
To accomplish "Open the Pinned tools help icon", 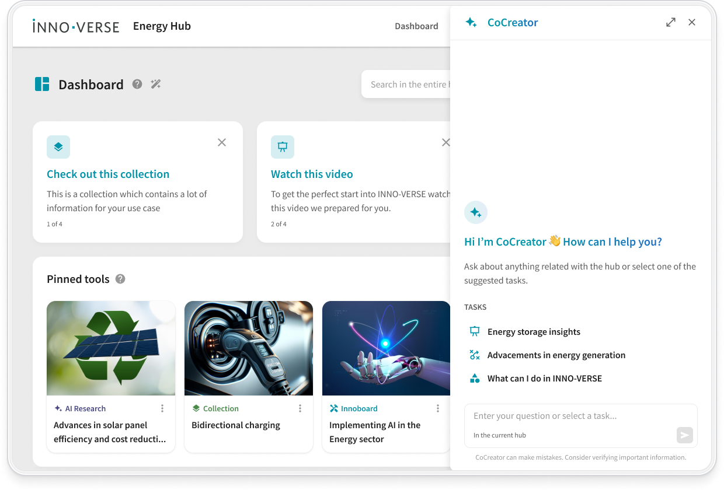I will point(120,279).
